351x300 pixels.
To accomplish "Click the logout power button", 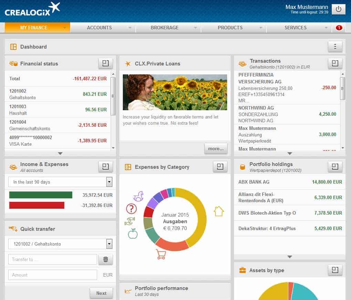I will (x=338, y=9).
